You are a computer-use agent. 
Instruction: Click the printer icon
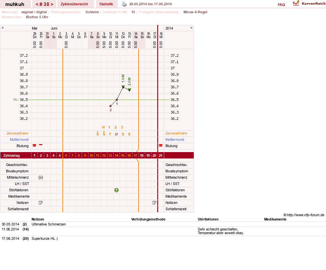pyautogui.click(x=124, y=4)
